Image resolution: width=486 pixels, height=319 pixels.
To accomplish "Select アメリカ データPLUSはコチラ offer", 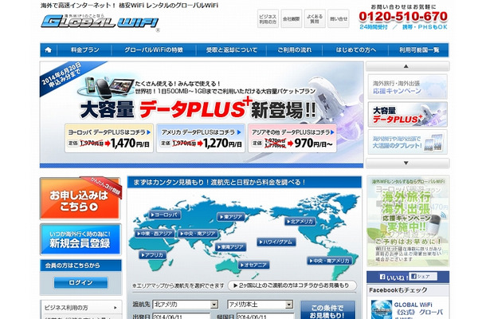I will coord(201,139).
